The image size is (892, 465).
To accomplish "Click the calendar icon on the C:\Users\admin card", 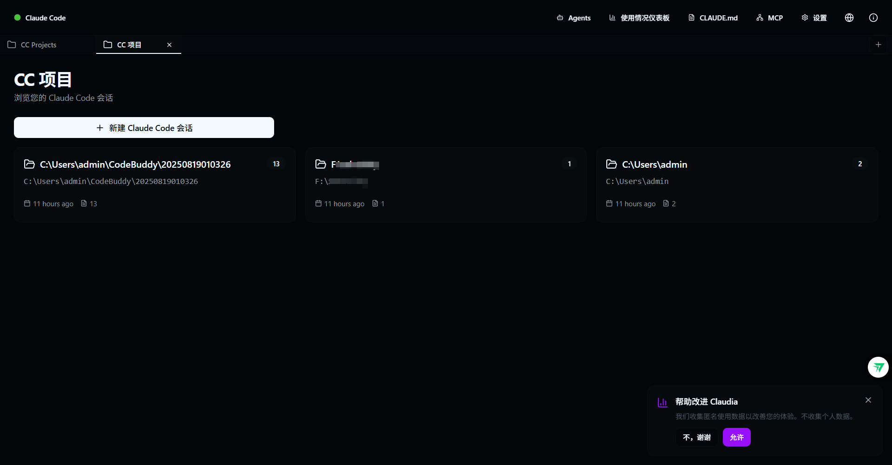I will [609, 203].
